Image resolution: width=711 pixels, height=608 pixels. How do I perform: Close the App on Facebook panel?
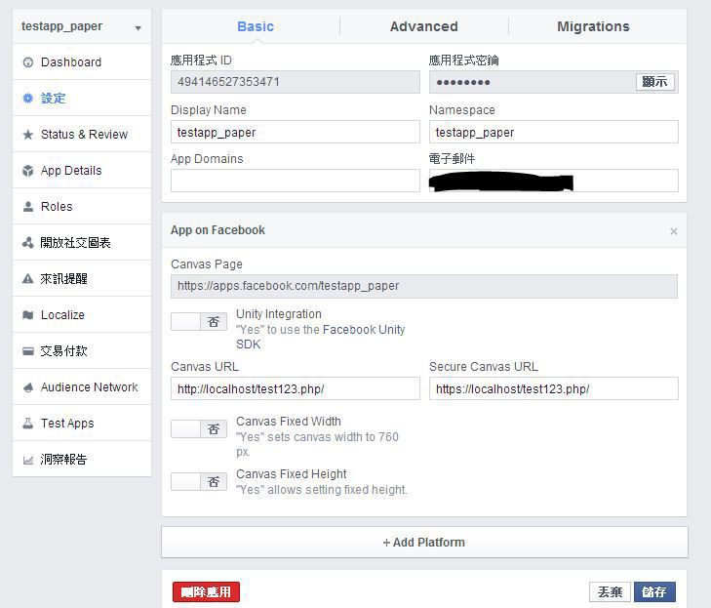tap(674, 231)
